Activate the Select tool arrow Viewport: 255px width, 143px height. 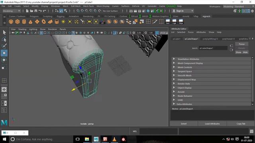pyautogui.click(x=4, y=33)
